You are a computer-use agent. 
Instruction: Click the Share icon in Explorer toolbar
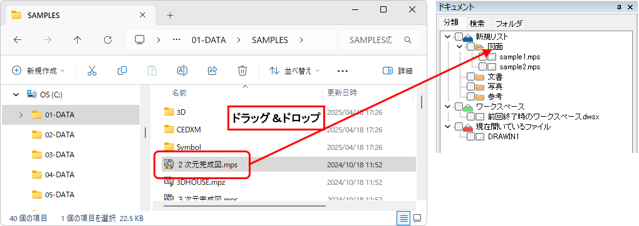[x=212, y=71]
